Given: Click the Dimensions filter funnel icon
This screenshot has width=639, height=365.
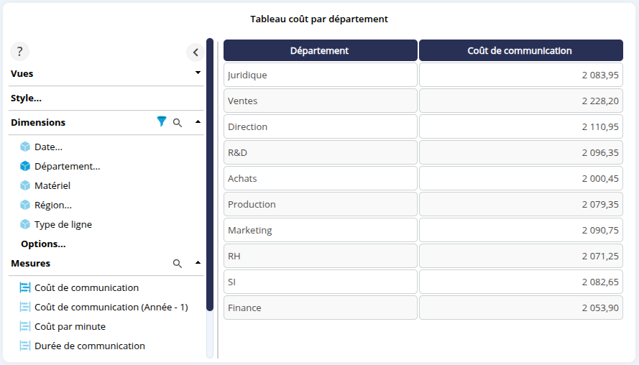Looking at the screenshot, I should point(162,122).
